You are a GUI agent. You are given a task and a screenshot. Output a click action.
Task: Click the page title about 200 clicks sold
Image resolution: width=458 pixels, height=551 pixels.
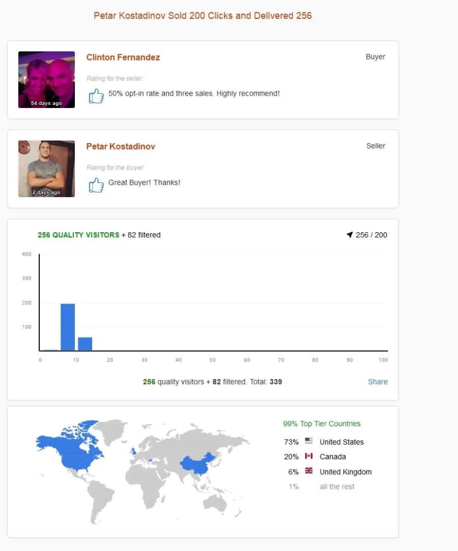pos(203,15)
